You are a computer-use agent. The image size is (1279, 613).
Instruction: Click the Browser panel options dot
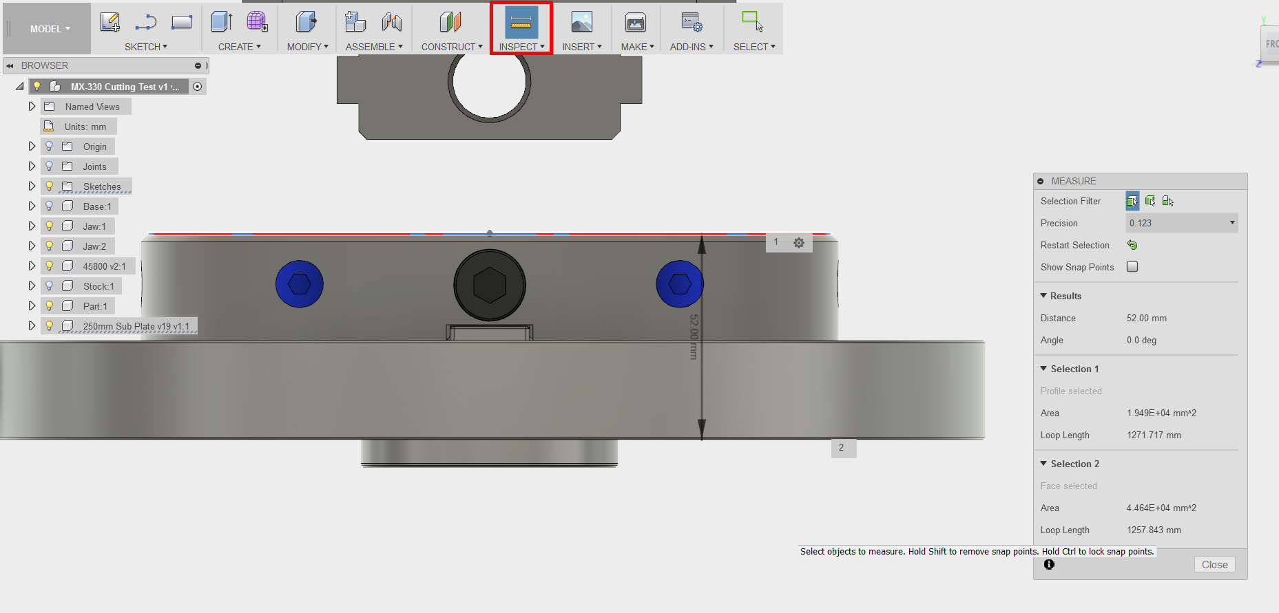pos(198,66)
